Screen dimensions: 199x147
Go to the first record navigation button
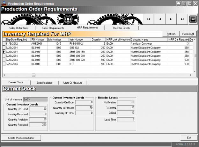(149, 19)
